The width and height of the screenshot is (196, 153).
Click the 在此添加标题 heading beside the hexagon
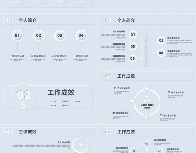(x=64, y=142)
